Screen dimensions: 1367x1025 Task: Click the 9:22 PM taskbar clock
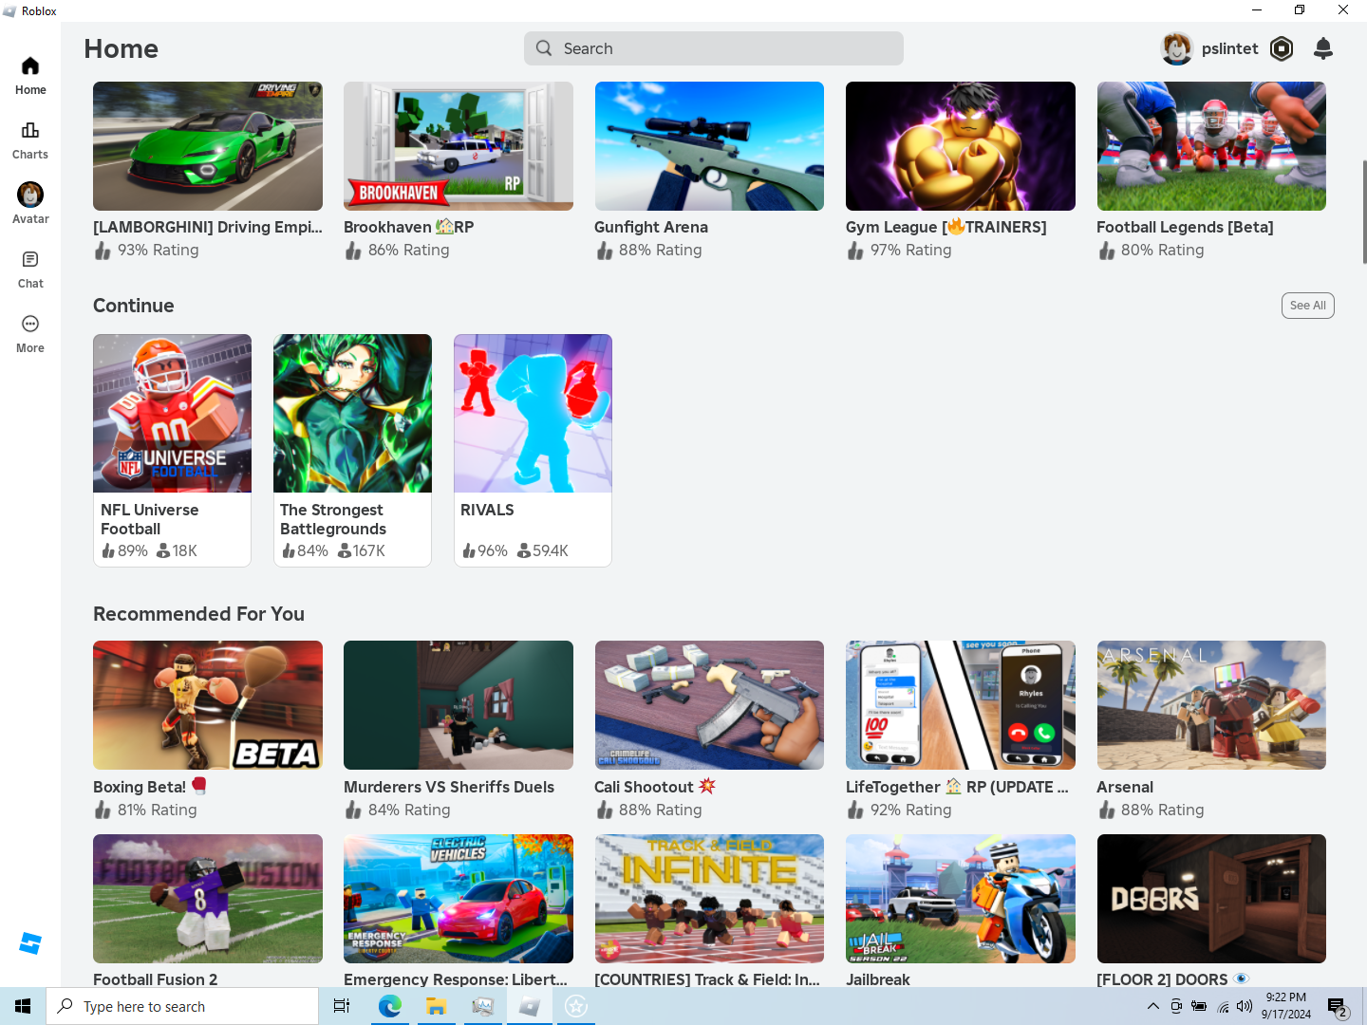coord(1286,1006)
